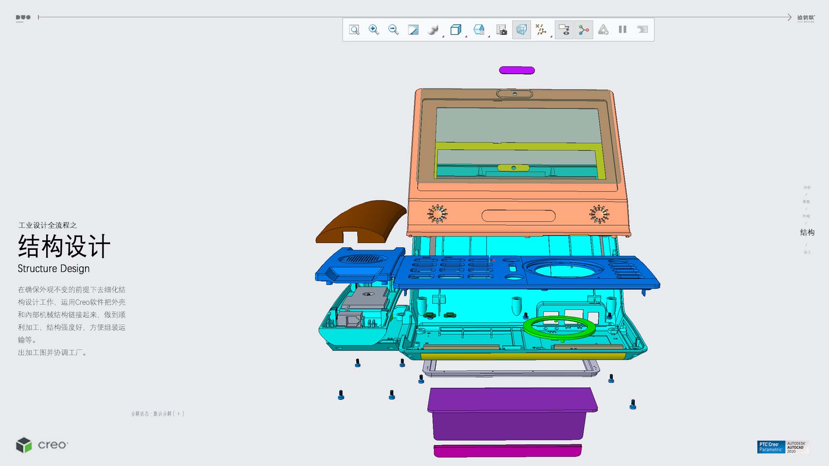The height and width of the screenshot is (466, 829).
Task: Select the 结构 navigation step
Action: [807, 233]
